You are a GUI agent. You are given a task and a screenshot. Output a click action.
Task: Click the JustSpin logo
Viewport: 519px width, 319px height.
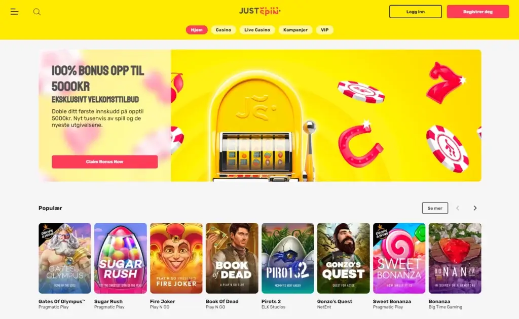click(x=260, y=11)
